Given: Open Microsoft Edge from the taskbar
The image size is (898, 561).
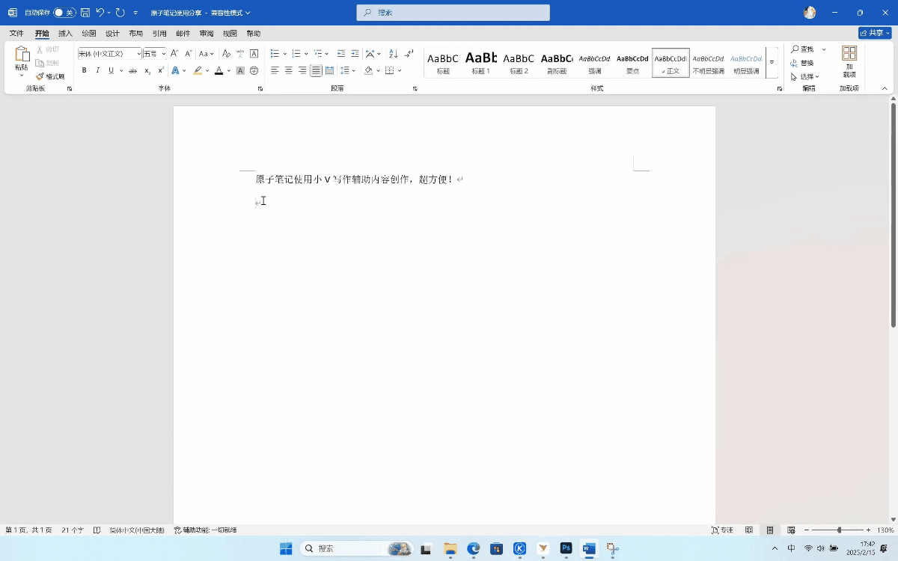Looking at the screenshot, I should [473, 548].
